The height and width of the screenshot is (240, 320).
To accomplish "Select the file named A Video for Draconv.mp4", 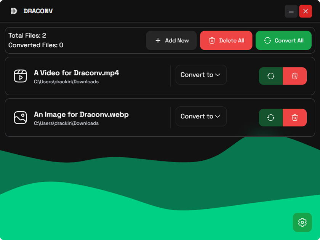I will pyautogui.click(x=77, y=73).
